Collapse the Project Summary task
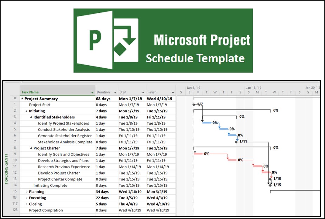 [22, 99]
